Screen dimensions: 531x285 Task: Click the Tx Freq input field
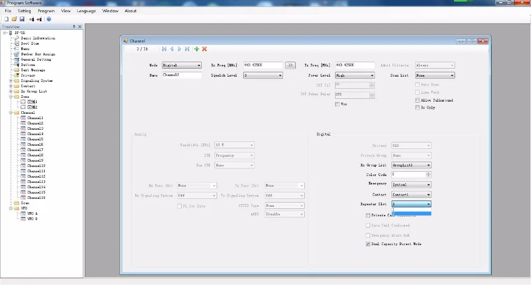[x=355, y=65]
